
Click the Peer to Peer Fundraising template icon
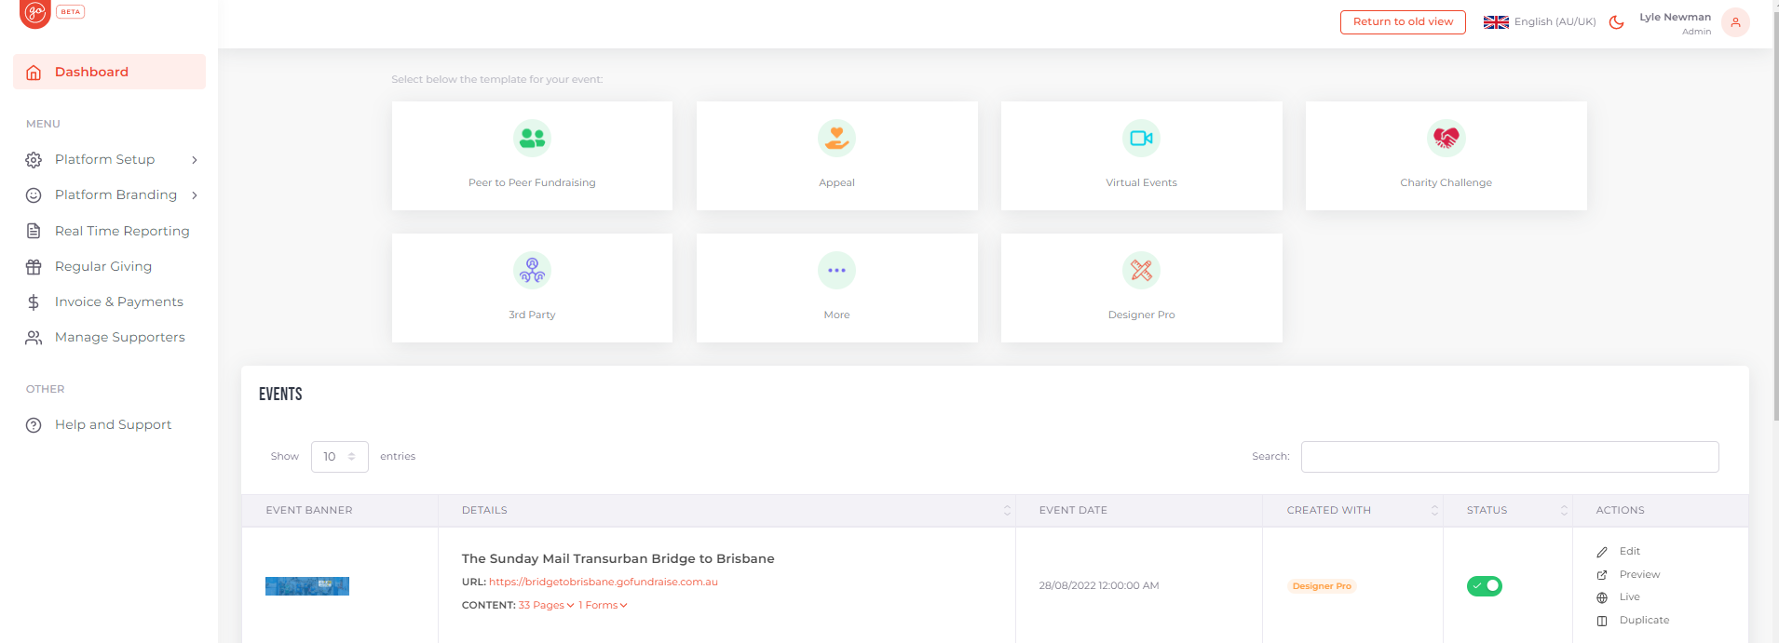click(532, 139)
